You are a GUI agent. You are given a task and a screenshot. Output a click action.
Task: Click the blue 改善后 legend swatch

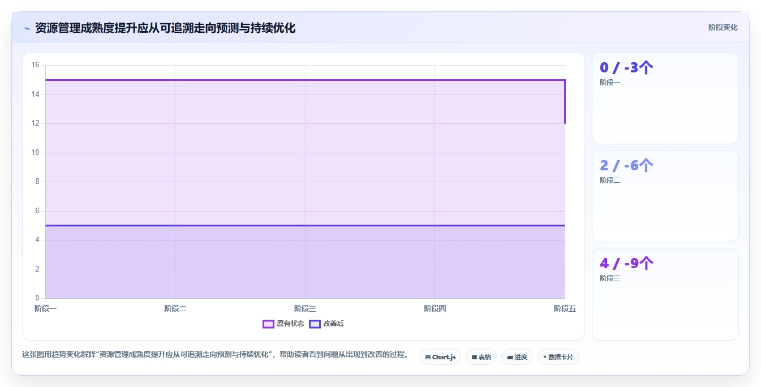[315, 324]
